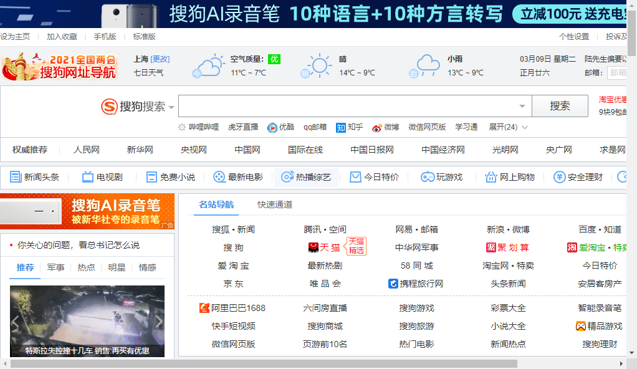
Task: Open the 今日特价 deals icon
Action: click(355, 177)
